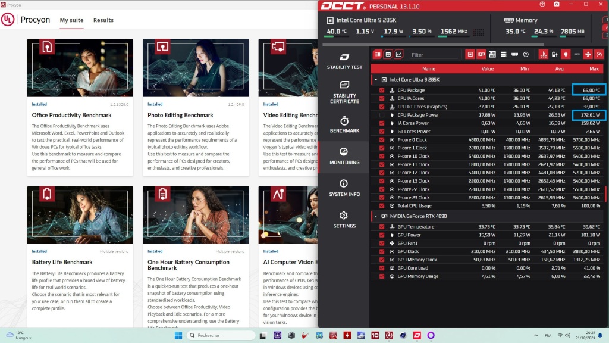Switch to Procyon Results tab
Image resolution: width=609 pixels, height=343 pixels.
point(103,20)
